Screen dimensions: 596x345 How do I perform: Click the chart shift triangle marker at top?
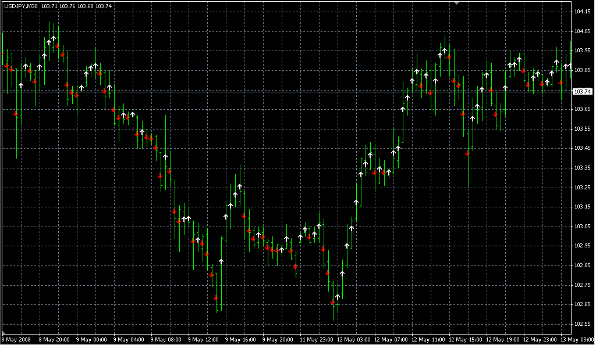pyautogui.click(x=457, y=3)
